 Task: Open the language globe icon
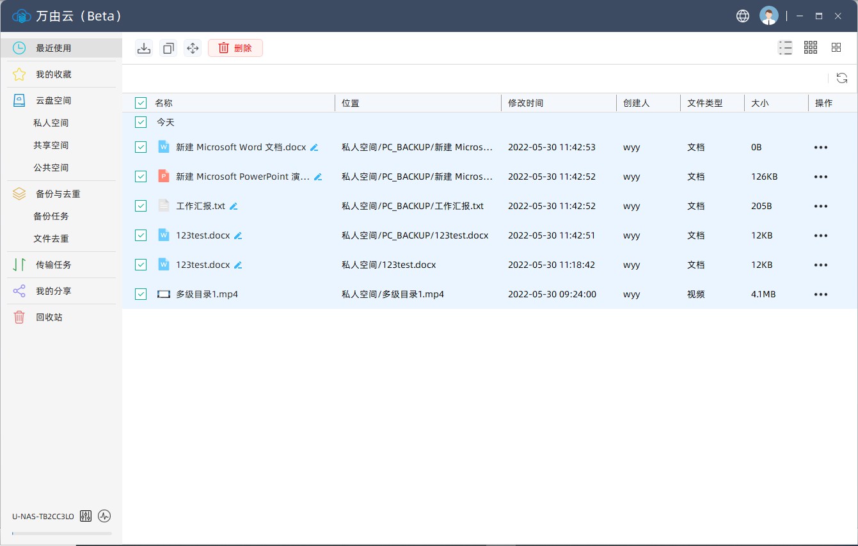[743, 16]
